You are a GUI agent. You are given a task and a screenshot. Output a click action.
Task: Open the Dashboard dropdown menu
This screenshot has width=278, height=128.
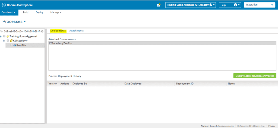pyautogui.click(x=8, y=12)
